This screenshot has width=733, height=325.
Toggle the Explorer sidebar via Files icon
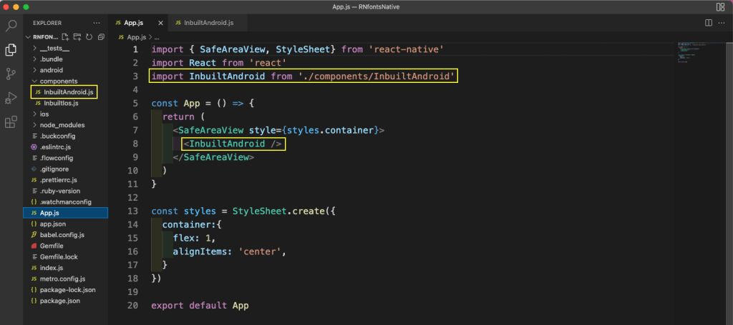pos(11,50)
